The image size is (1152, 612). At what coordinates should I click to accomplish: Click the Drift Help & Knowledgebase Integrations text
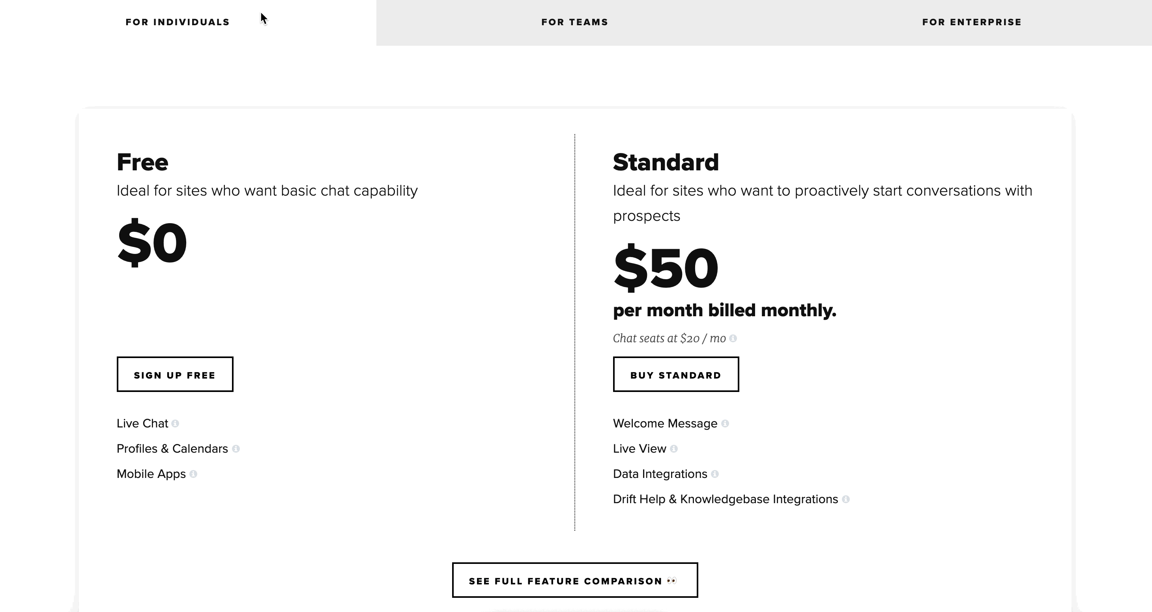pos(726,499)
